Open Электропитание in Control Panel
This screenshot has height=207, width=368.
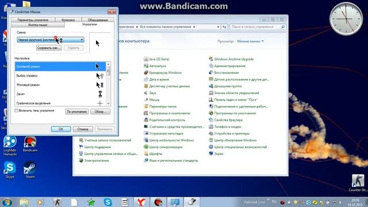pos(94,160)
